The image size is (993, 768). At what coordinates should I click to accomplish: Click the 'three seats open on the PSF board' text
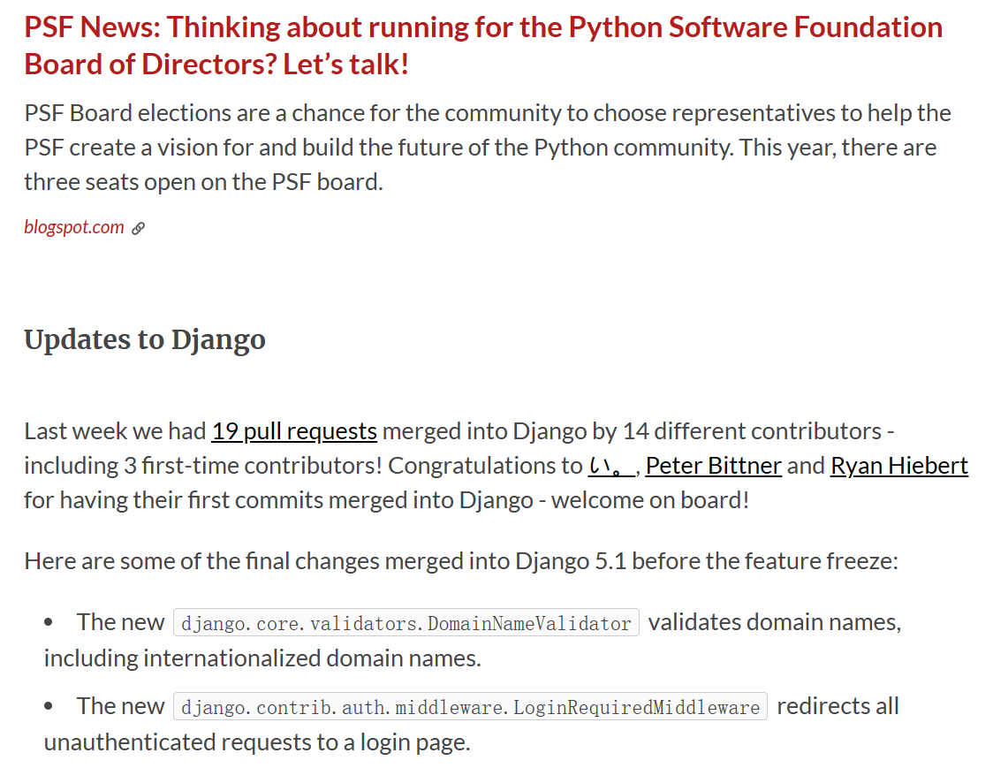203,182
